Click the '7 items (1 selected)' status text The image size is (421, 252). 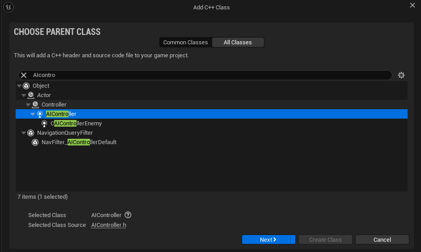click(43, 197)
